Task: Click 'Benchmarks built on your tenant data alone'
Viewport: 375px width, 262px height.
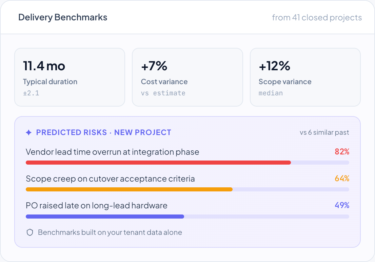Action: [x=110, y=232]
